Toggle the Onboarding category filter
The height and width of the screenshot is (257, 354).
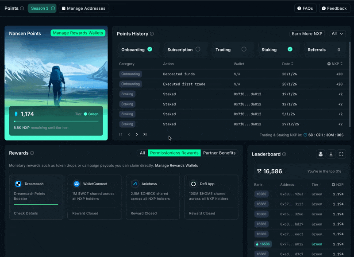click(136, 50)
